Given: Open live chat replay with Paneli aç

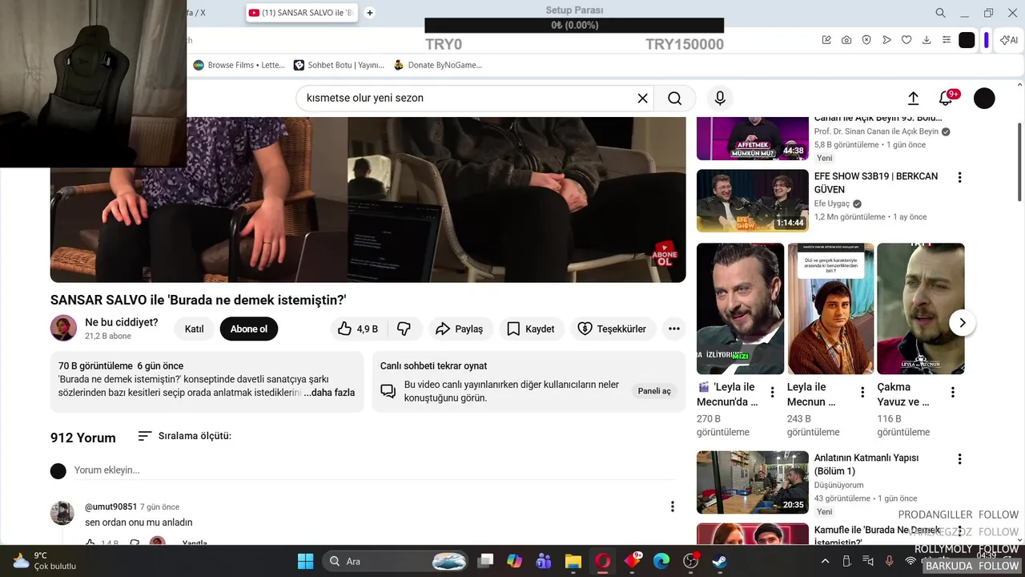Looking at the screenshot, I should 654,391.
